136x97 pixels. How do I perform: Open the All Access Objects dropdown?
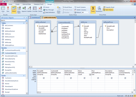click(x=24, y=18)
